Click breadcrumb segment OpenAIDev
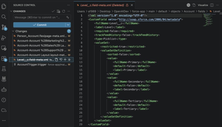The height and width of the screenshot is (127, 222). 121,11
